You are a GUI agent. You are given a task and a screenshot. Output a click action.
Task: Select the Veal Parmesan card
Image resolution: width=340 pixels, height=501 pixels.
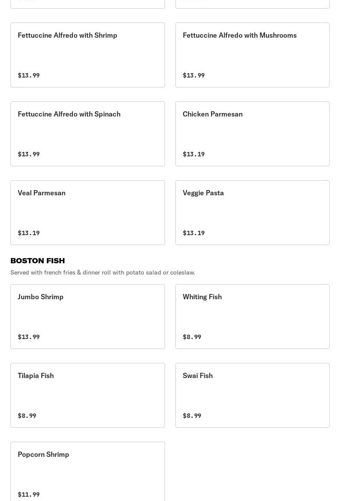[x=87, y=213]
